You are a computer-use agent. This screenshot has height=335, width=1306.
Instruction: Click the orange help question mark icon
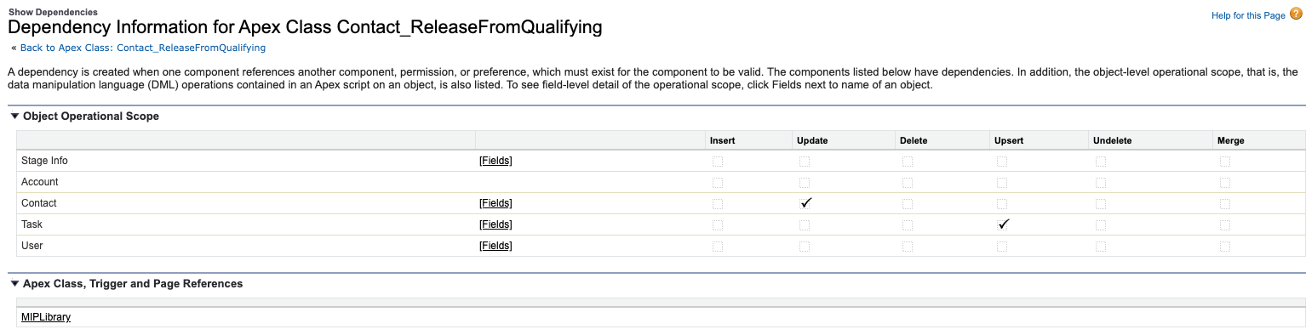[x=1296, y=14]
